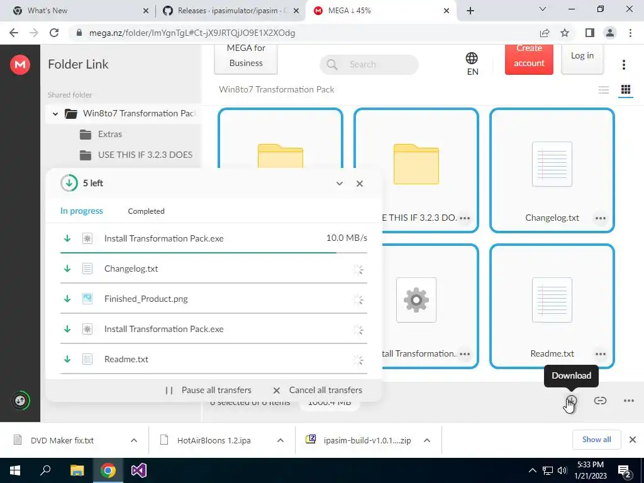
Task: Switch to the Releases ipasimulator tab
Action: [x=231, y=11]
